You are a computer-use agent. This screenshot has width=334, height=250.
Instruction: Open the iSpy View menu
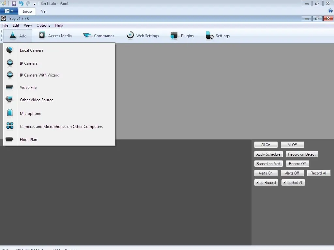[28, 25]
